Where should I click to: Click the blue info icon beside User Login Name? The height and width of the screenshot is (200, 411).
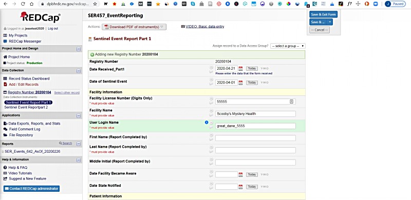pos(207,122)
